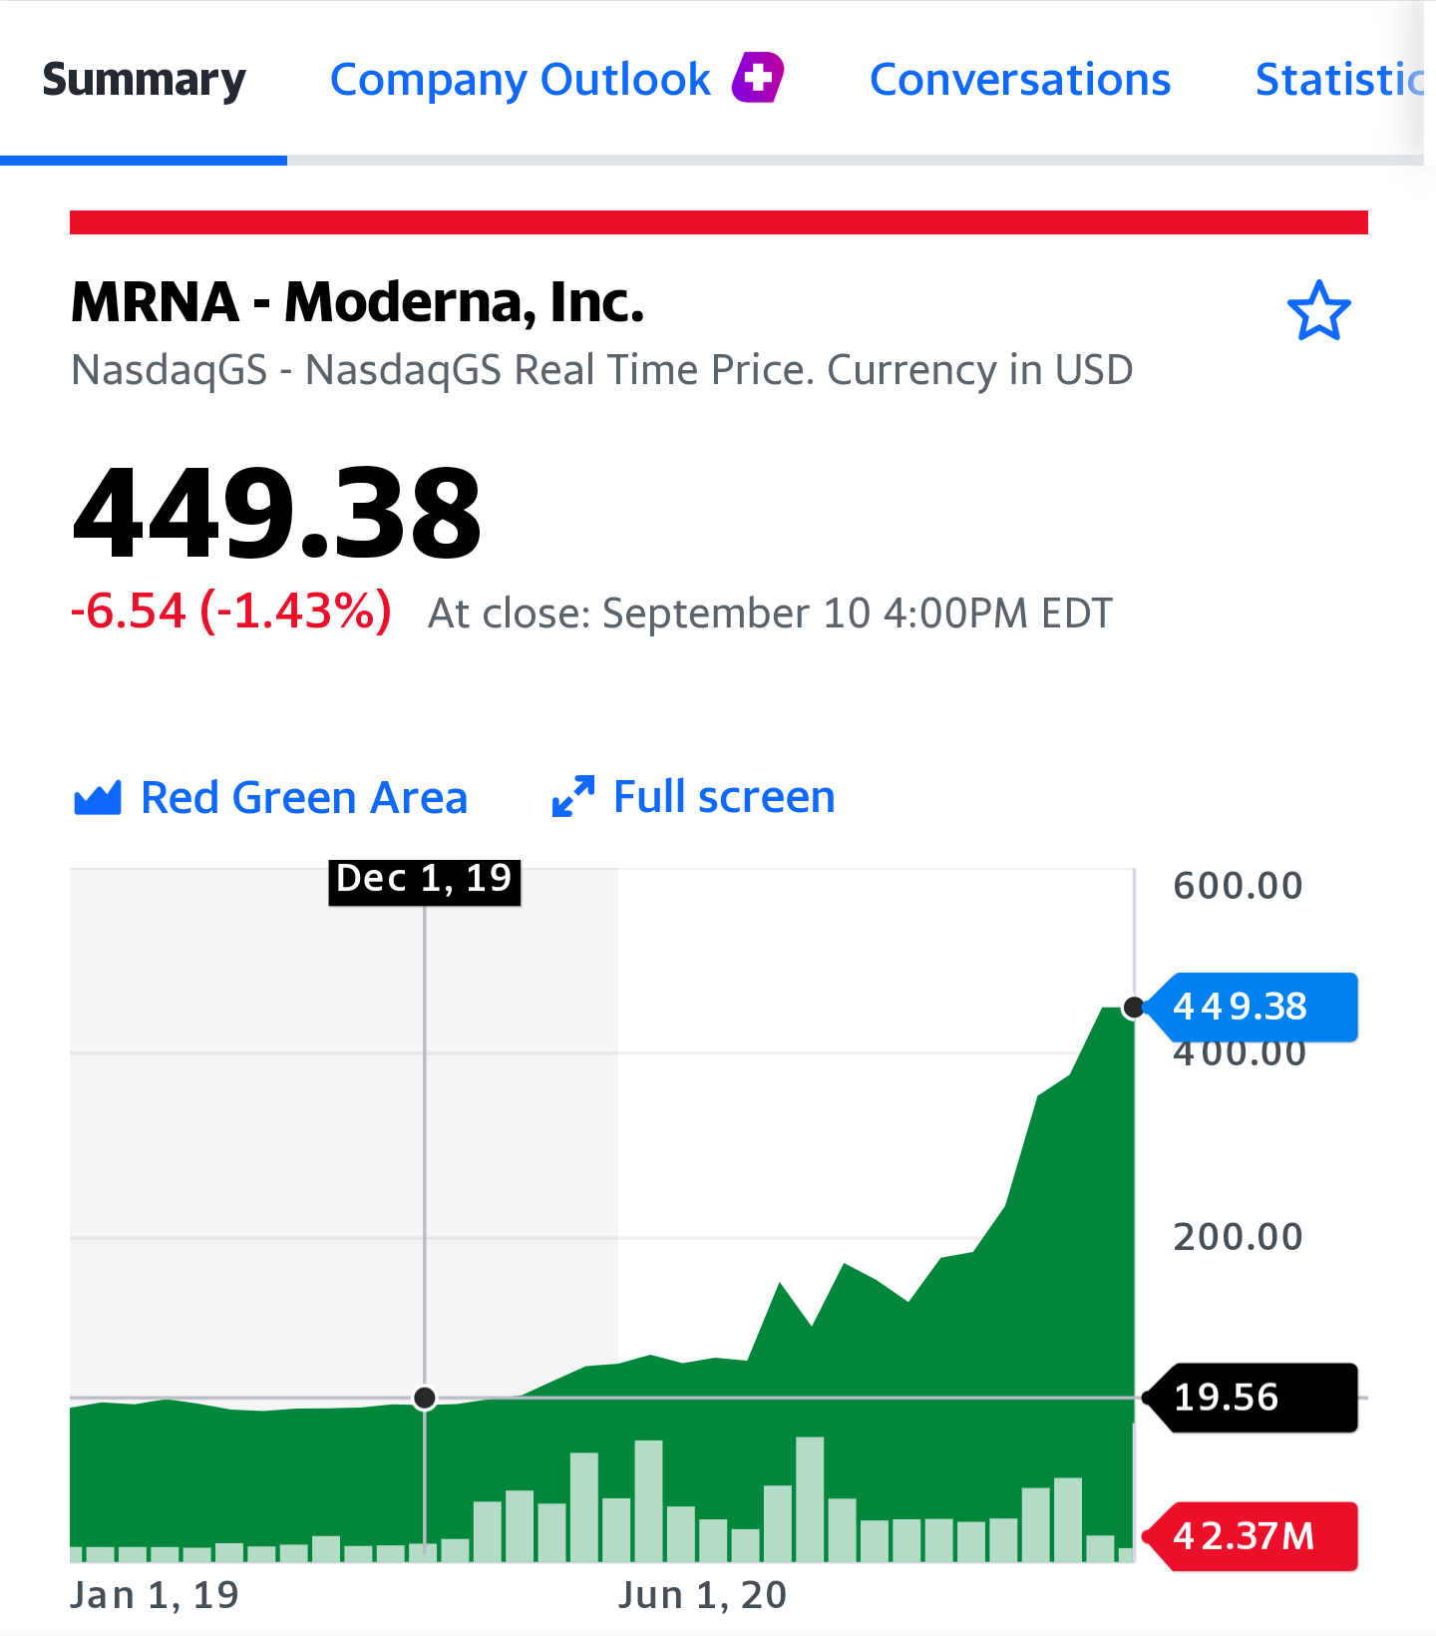Click the MRNA - Moderna, Inc. title
The height and width of the screenshot is (1636, 1436).
click(358, 301)
